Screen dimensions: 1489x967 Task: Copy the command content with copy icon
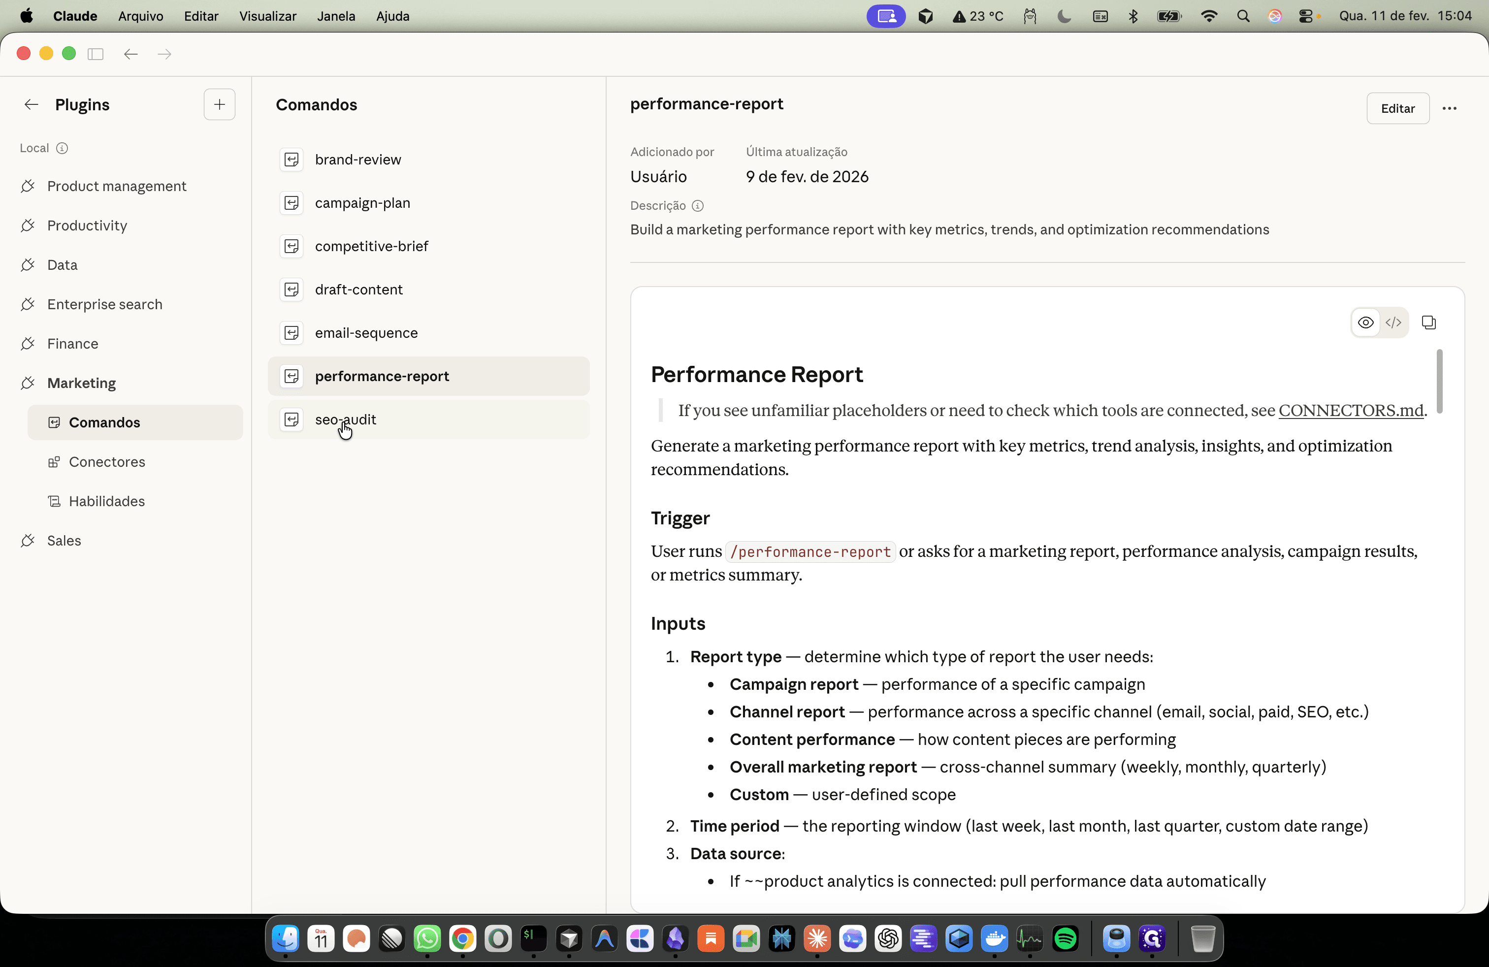[1428, 322]
